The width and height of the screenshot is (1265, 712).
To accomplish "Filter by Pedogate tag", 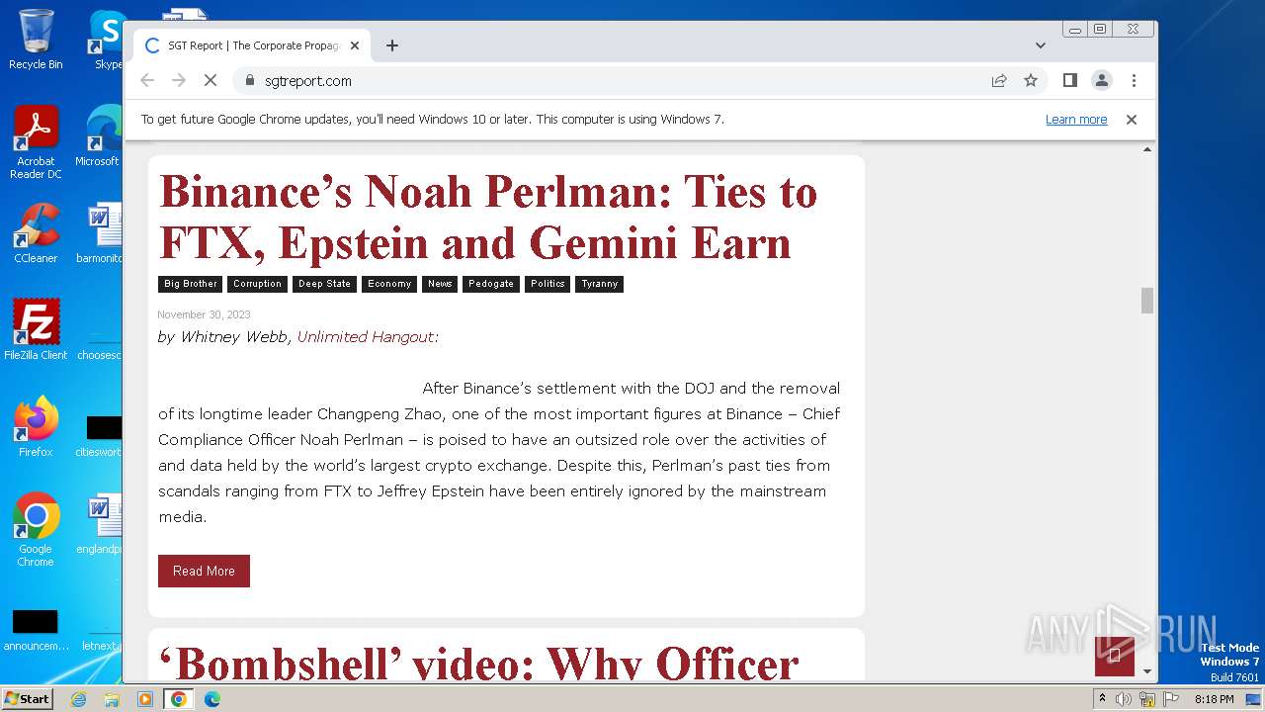I will pos(491,284).
